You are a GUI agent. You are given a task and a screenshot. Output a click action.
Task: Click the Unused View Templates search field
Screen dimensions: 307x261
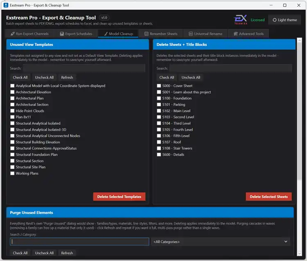[84, 68]
